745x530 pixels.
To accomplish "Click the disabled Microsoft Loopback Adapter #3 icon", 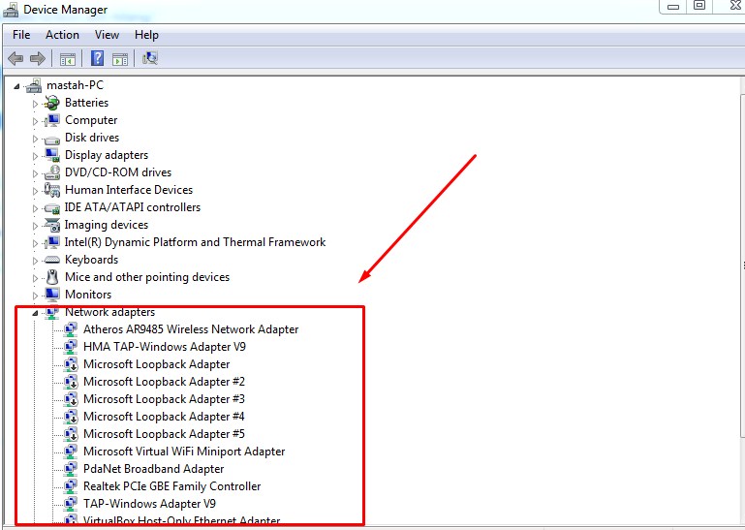I will point(71,399).
